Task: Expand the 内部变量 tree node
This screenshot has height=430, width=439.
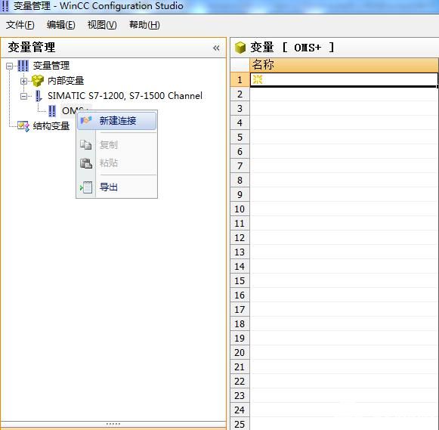Action: click(x=23, y=81)
